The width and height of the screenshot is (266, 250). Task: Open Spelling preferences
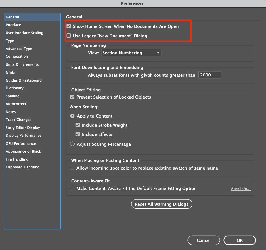tap(32, 96)
